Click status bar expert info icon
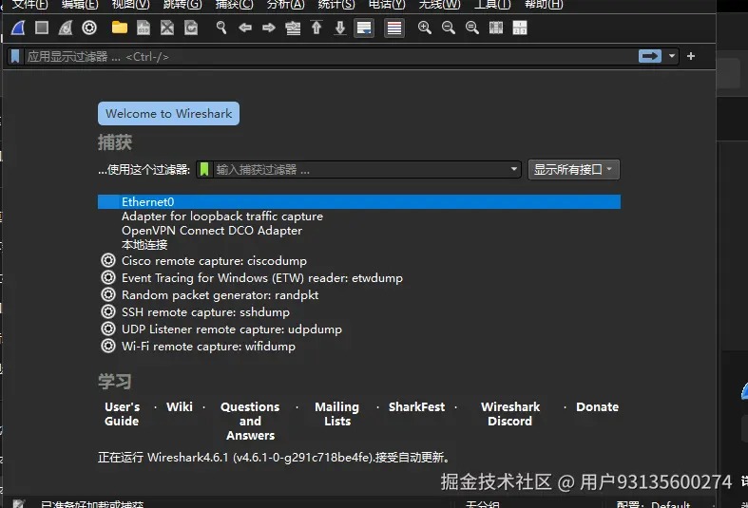The image size is (748, 508). (x=19, y=503)
